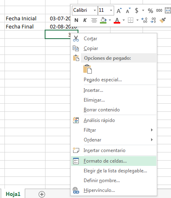Click the Format Painter brush
This screenshot has width=171, height=198.
click(162, 20)
